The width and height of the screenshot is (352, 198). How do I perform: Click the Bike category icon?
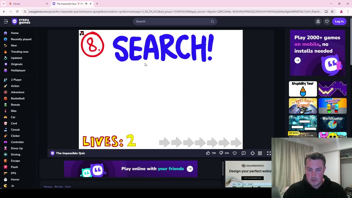point(5,111)
